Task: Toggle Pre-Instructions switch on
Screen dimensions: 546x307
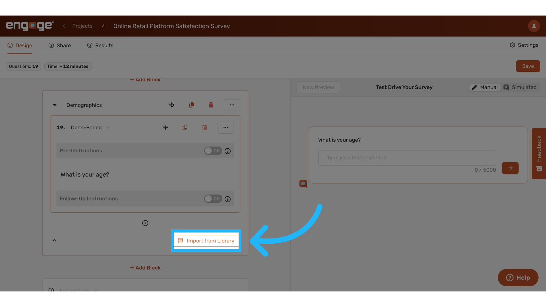Action: coord(213,151)
